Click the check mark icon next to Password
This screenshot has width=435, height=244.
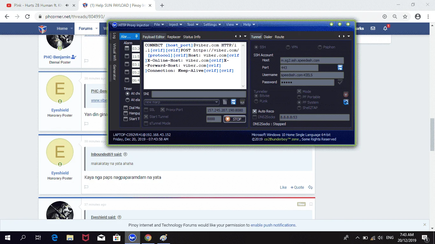(340, 82)
